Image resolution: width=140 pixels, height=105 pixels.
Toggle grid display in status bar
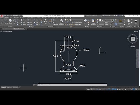(92, 89)
